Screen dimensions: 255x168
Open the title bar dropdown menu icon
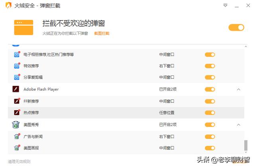pos(226,6)
